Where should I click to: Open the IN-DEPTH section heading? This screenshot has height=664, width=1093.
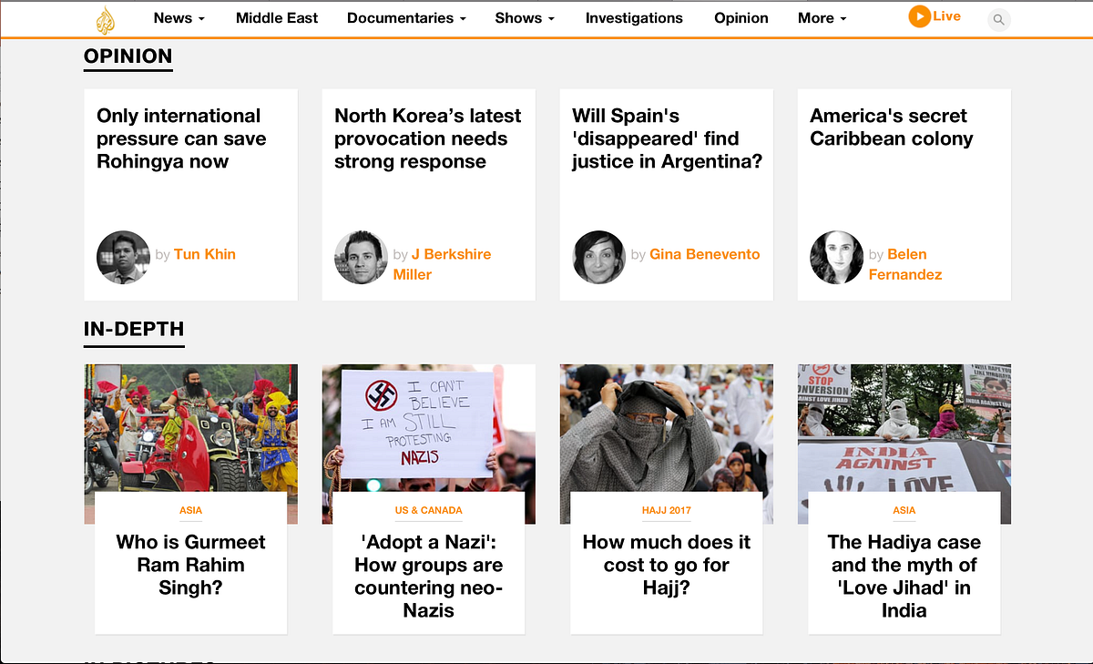click(x=134, y=330)
